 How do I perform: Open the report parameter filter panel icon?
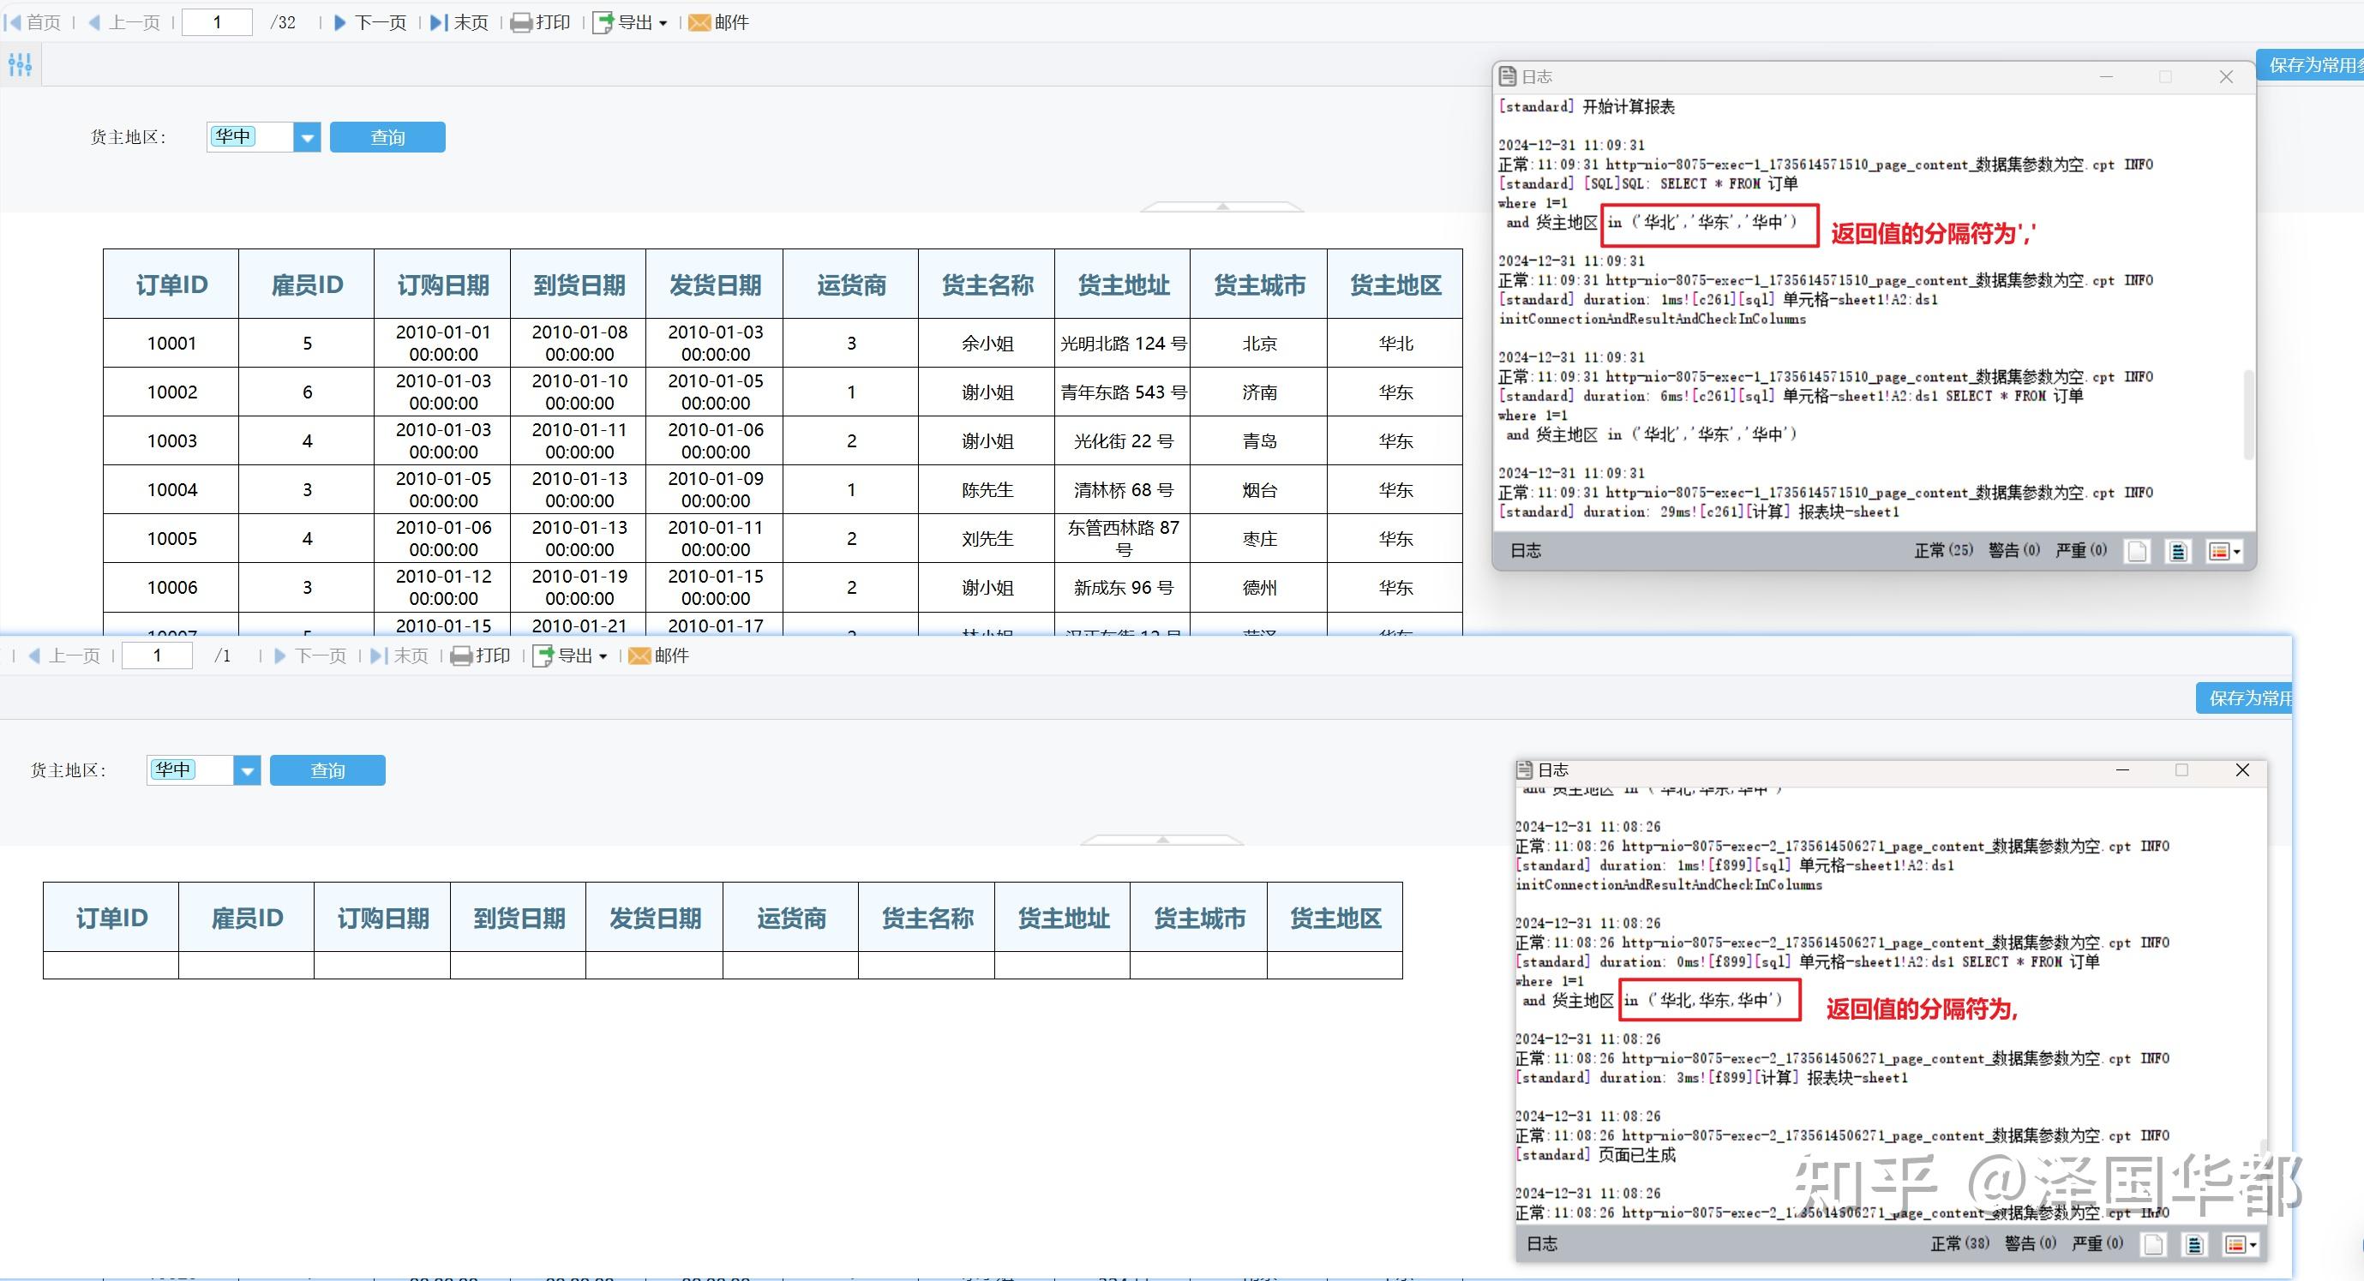click(19, 64)
